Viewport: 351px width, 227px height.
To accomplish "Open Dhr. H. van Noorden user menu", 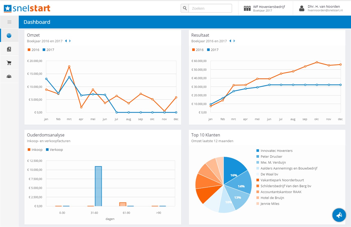I will pyautogui.click(x=321, y=8).
